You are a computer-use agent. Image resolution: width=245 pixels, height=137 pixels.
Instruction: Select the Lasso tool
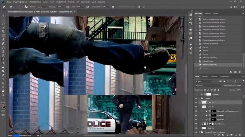(x=3, y=24)
